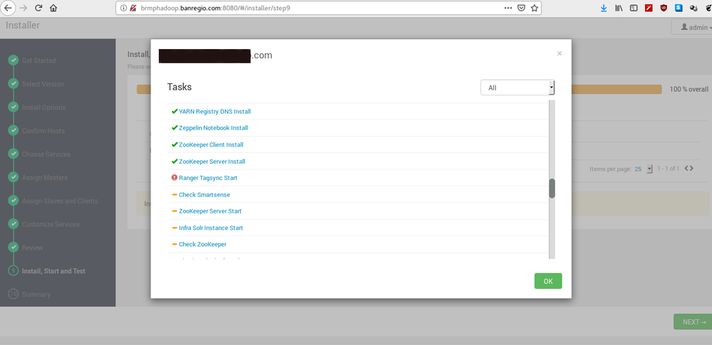Click the 100 % overall text
Viewport: 712px width, 345px height.
(x=689, y=90)
